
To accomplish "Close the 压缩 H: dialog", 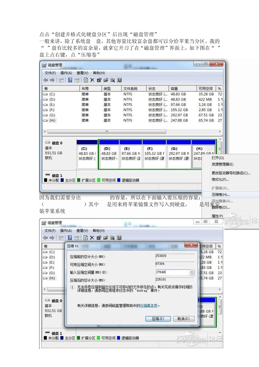I will [x=191, y=245].
